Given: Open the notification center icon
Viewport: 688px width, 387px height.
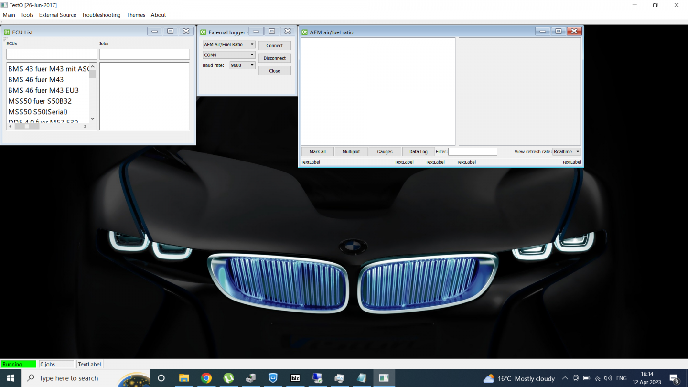Looking at the screenshot, I should 674,378.
